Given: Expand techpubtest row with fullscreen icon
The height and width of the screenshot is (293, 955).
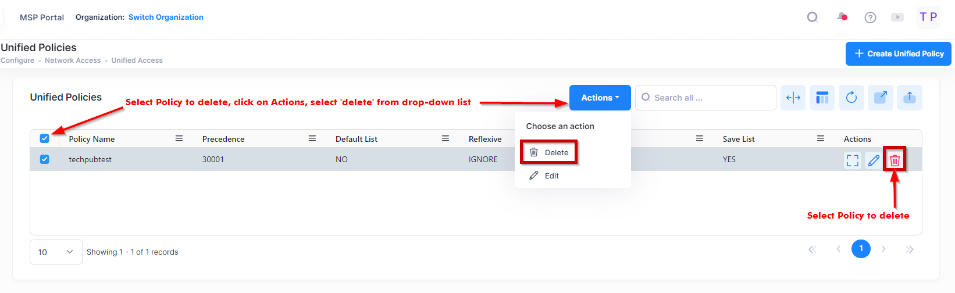Looking at the screenshot, I should point(853,160).
